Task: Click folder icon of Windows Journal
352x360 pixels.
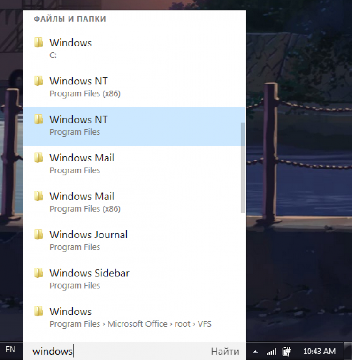Action: tap(38, 234)
